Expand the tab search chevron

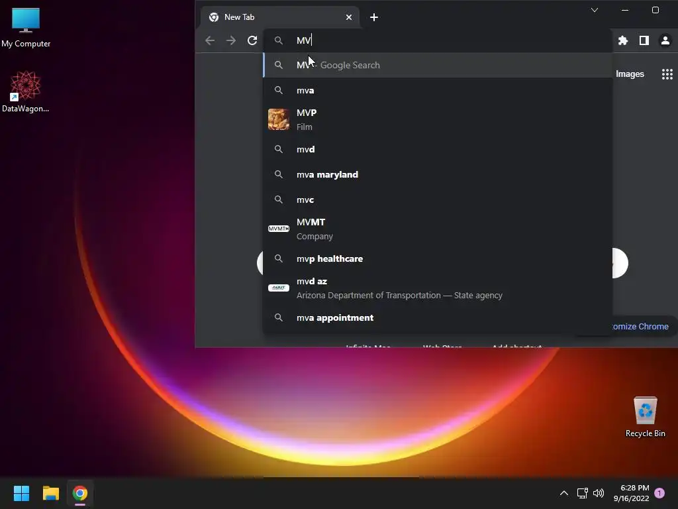click(x=595, y=10)
